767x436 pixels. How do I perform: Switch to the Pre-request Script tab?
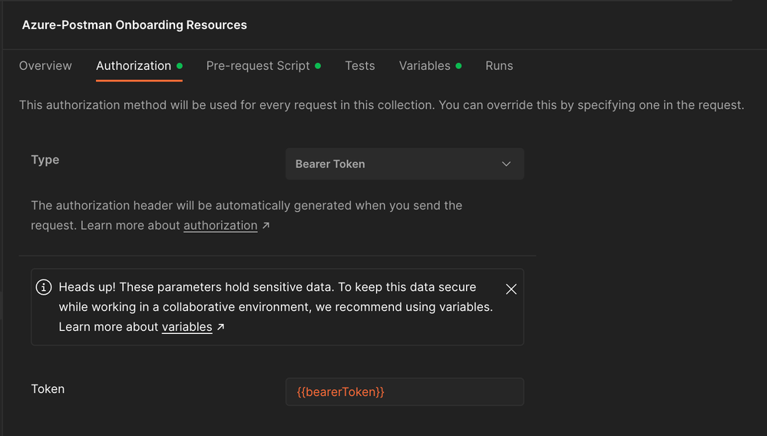point(263,66)
